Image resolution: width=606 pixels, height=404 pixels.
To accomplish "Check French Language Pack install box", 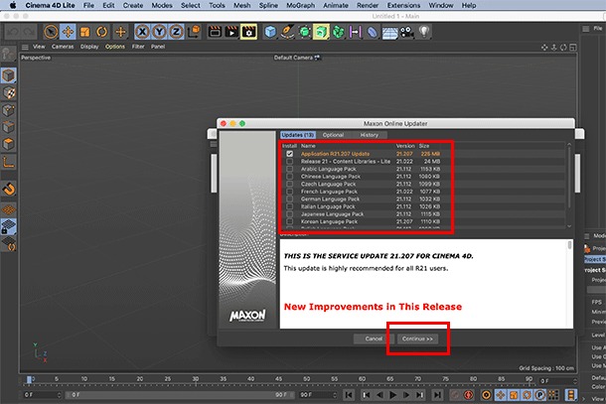I will [x=289, y=192].
